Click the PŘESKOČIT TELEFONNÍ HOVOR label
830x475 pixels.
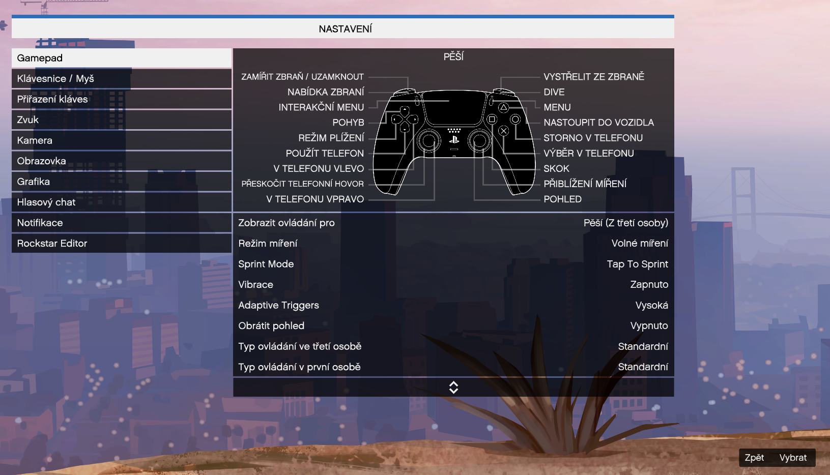pos(302,184)
